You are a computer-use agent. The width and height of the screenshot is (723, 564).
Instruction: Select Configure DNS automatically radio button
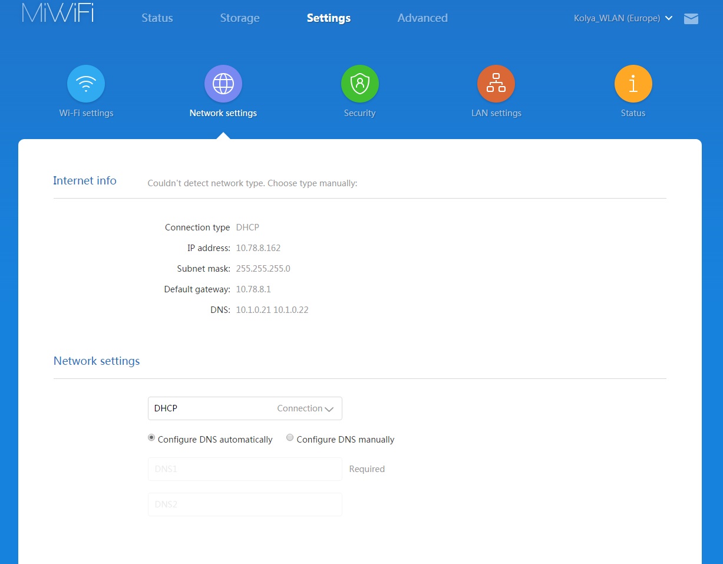(151, 438)
